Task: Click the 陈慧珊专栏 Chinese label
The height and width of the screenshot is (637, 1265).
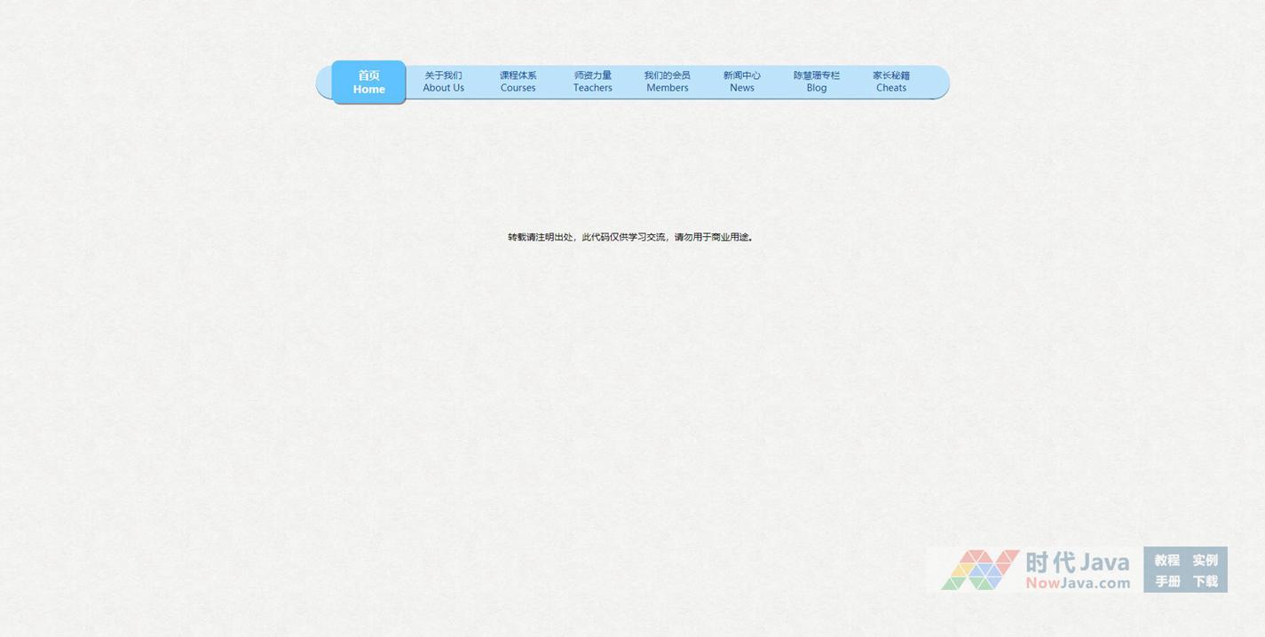Action: tap(816, 75)
